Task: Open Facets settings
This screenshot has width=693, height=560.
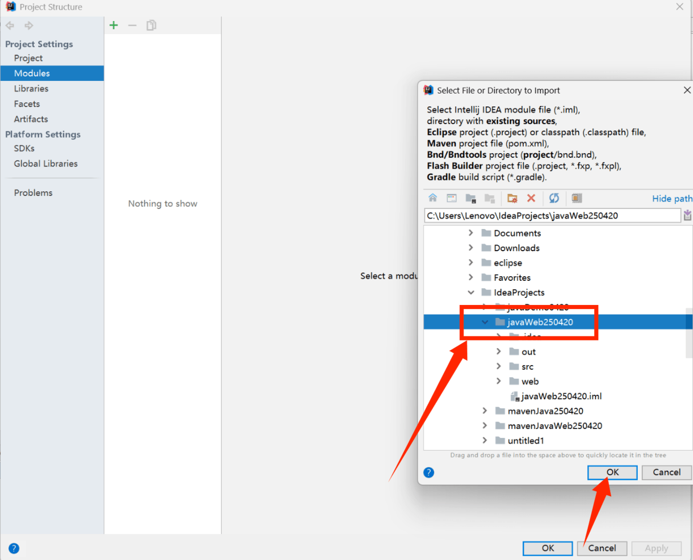Action: click(x=27, y=104)
